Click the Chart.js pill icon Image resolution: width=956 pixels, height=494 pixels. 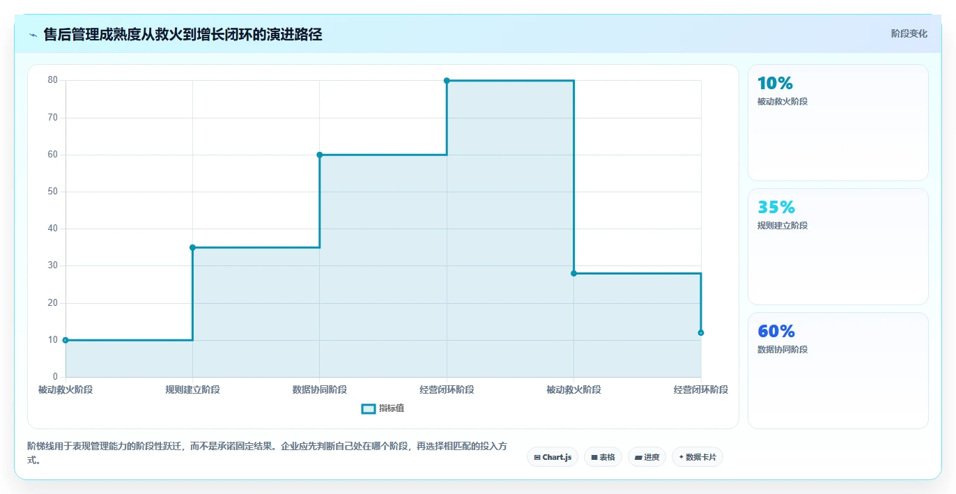coord(537,458)
